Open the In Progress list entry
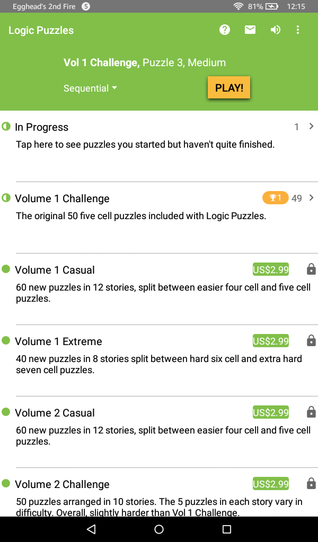This screenshot has height=542, width=318. pyautogui.click(x=159, y=146)
